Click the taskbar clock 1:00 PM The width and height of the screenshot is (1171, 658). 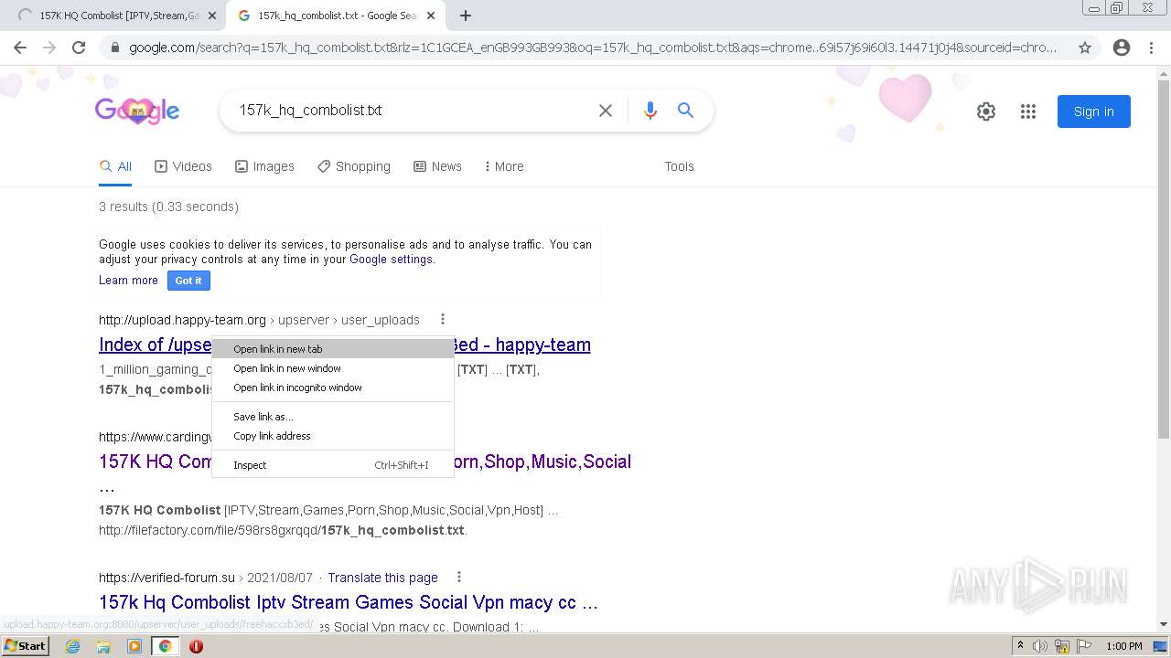(1124, 646)
